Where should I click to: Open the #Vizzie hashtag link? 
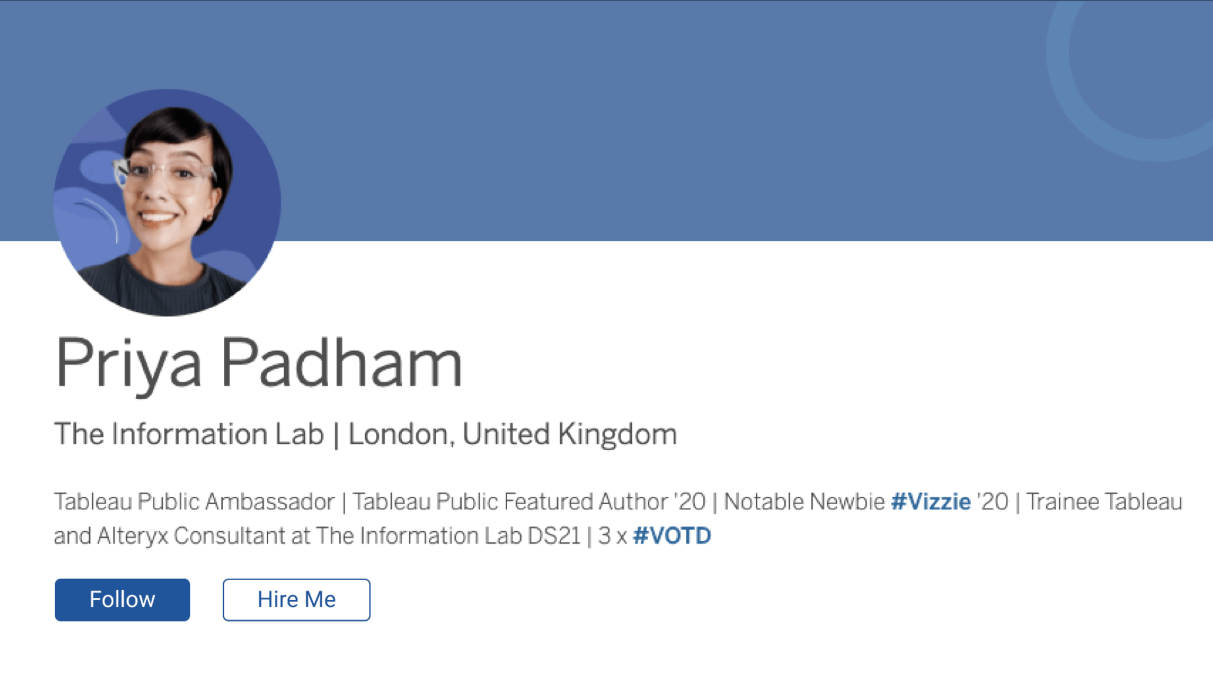[930, 502]
